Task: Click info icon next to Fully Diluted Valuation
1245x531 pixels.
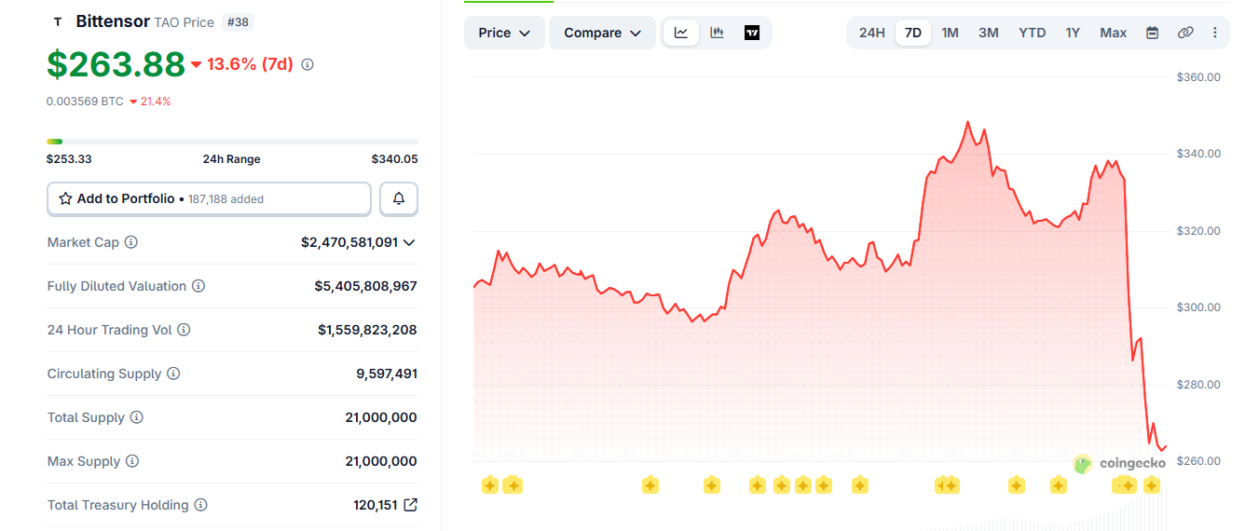Action: tap(198, 286)
